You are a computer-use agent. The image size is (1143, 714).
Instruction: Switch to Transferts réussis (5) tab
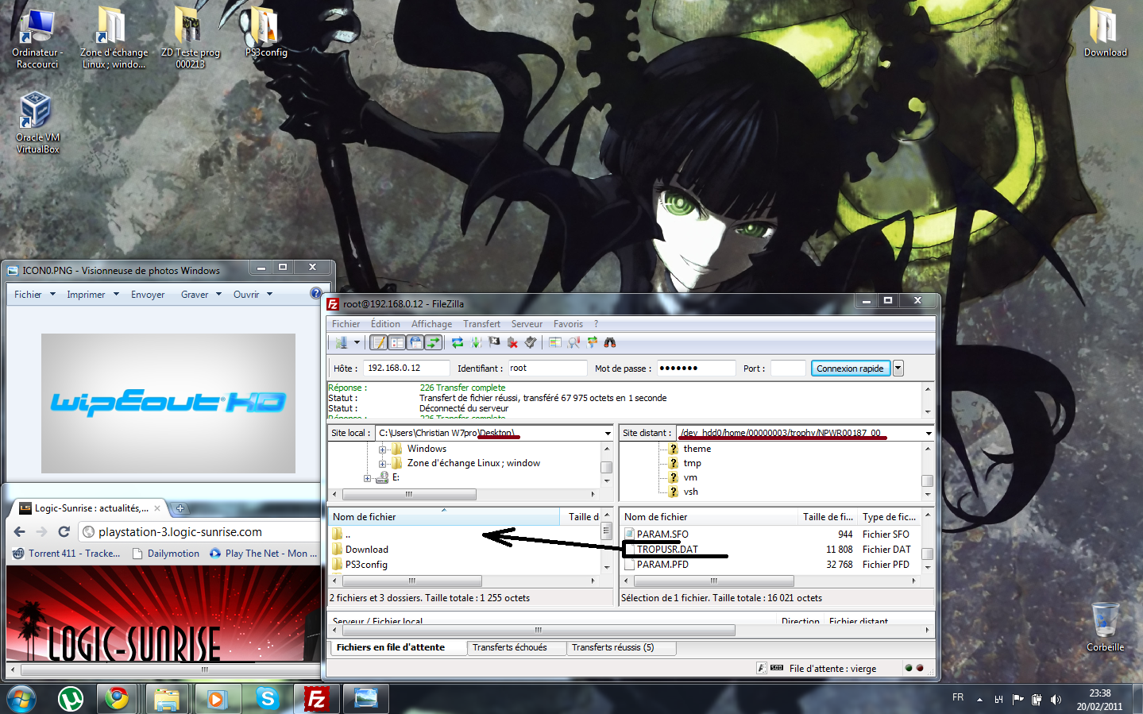click(612, 647)
